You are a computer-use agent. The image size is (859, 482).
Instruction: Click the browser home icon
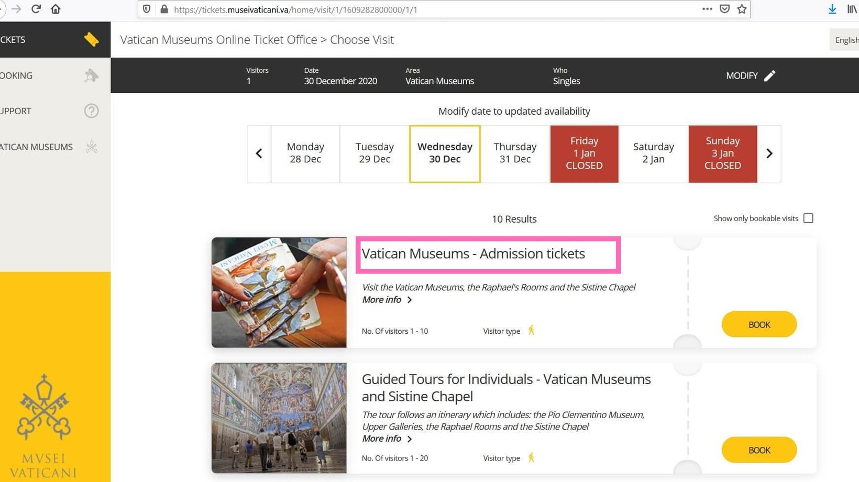56,9
